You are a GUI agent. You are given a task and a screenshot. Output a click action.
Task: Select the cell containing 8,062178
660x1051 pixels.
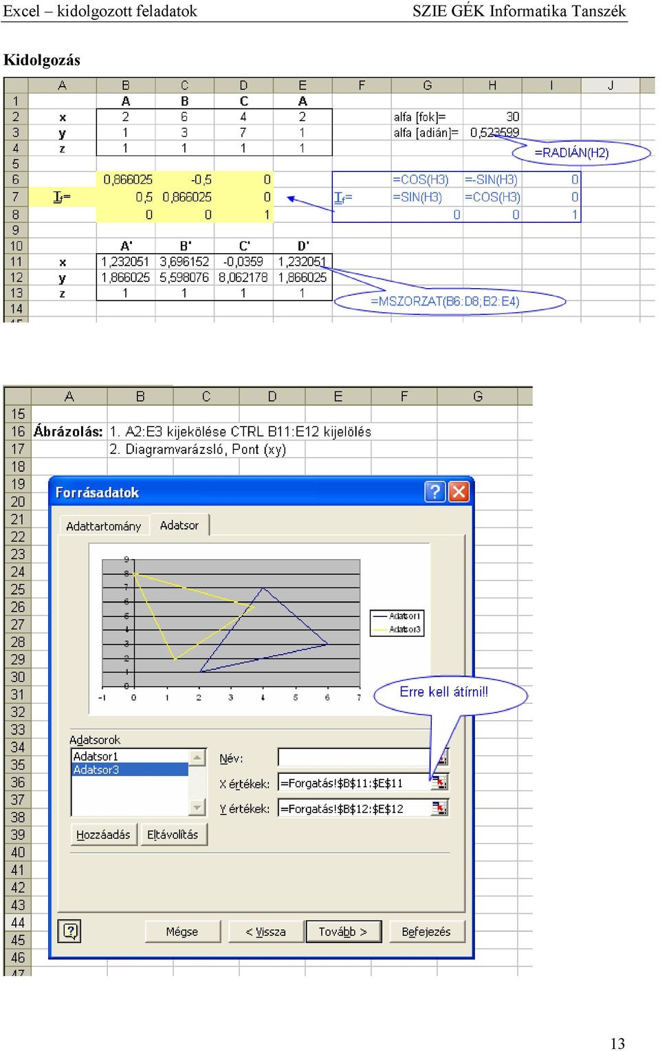(x=244, y=277)
